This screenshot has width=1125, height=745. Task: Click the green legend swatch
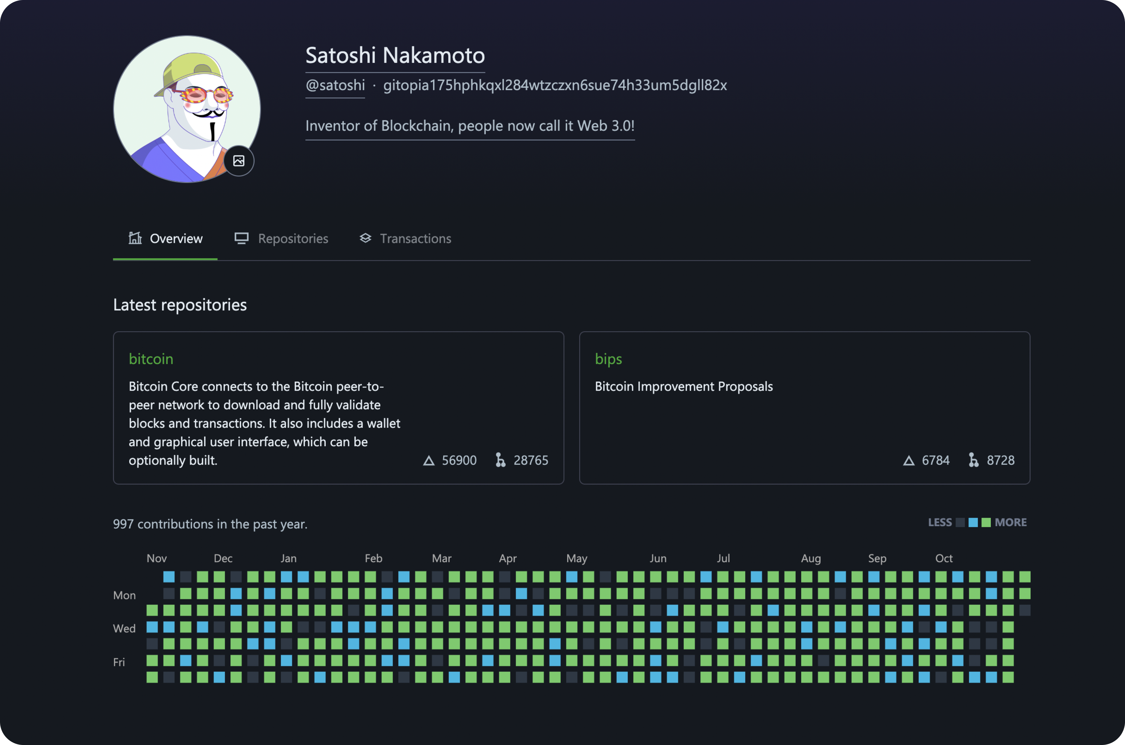tap(986, 523)
